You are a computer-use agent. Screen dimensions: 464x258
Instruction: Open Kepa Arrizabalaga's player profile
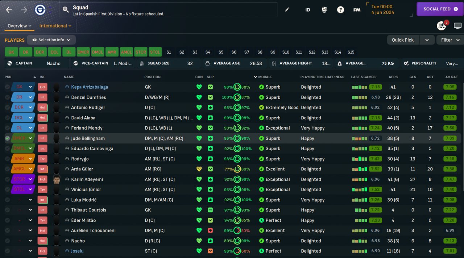[90, 87]
